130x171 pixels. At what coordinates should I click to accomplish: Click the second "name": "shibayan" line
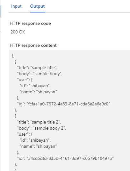click(x=38, y=146)
